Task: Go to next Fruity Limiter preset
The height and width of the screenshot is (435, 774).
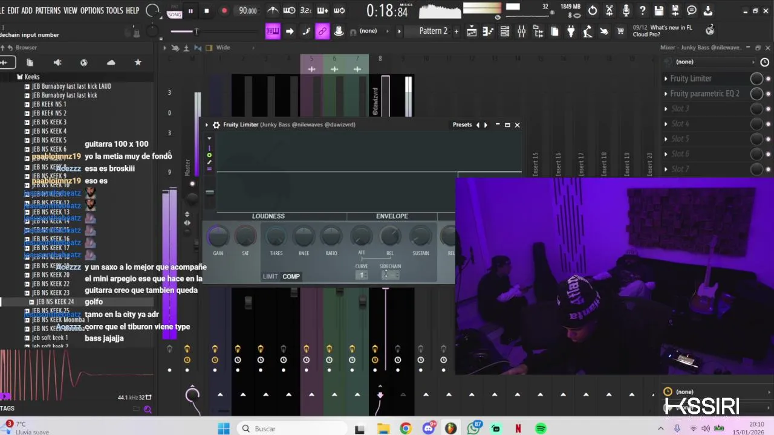Action: (x=485, y=125)
